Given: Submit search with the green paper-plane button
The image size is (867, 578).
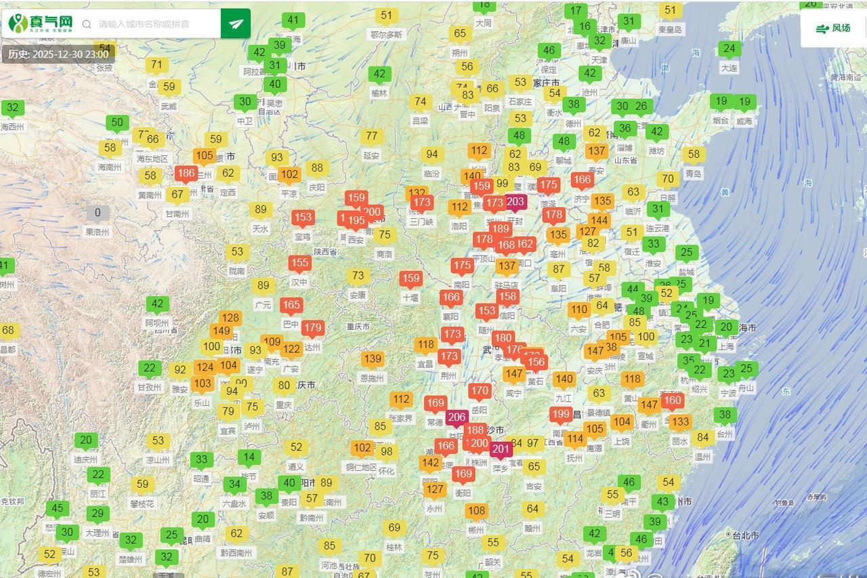Looking at the screenshot, I should point(236,24).
